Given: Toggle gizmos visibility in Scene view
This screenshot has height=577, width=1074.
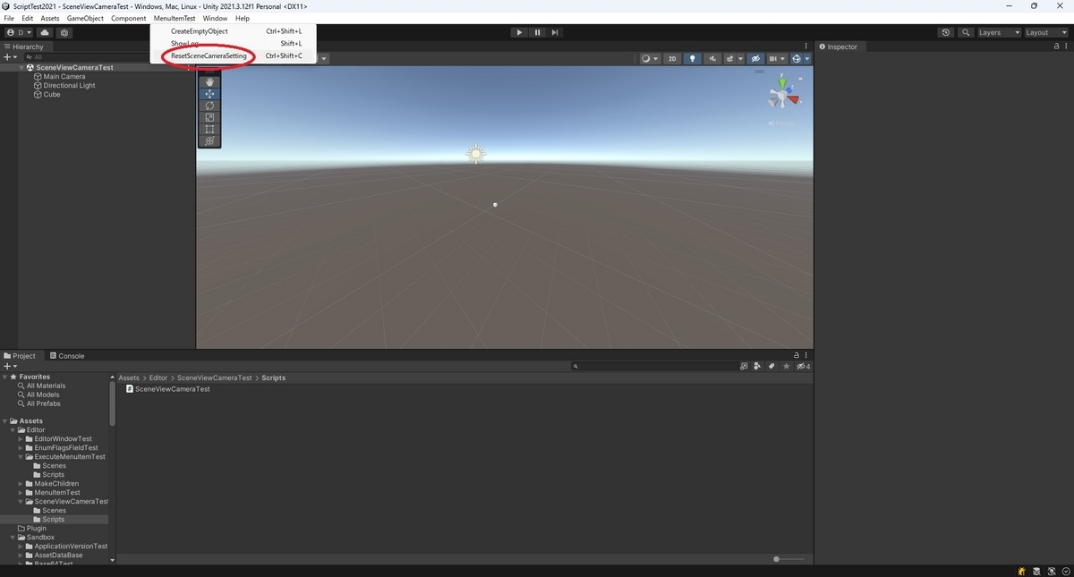Looking at the screenshot, I should click(x=796, y=59).
